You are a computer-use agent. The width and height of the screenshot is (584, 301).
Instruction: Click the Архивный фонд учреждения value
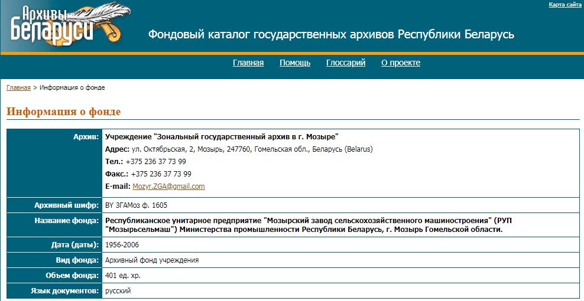click(x=152, y=260)
